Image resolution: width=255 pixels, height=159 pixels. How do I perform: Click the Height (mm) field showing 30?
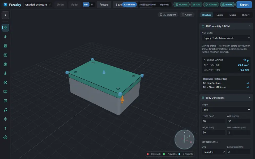pos(213,132)
